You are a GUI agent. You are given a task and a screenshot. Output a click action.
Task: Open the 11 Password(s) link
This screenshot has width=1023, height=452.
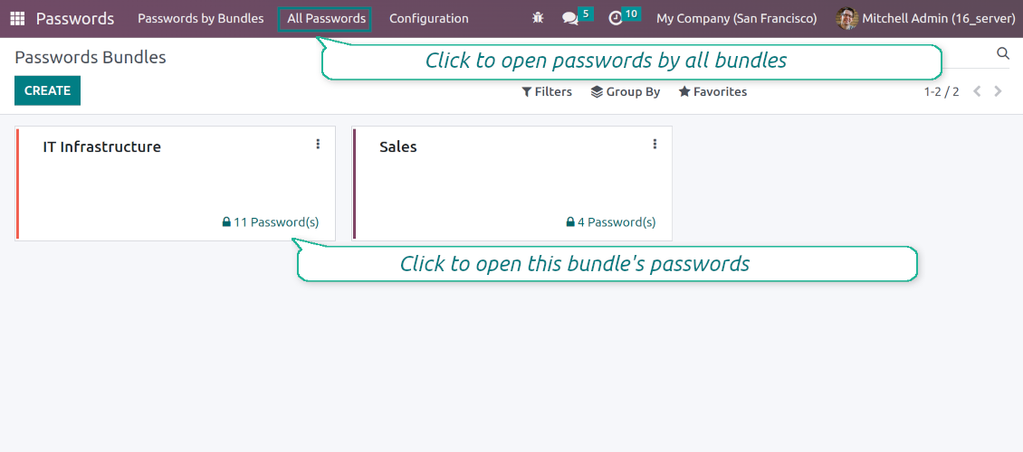[x=271, y=222]
